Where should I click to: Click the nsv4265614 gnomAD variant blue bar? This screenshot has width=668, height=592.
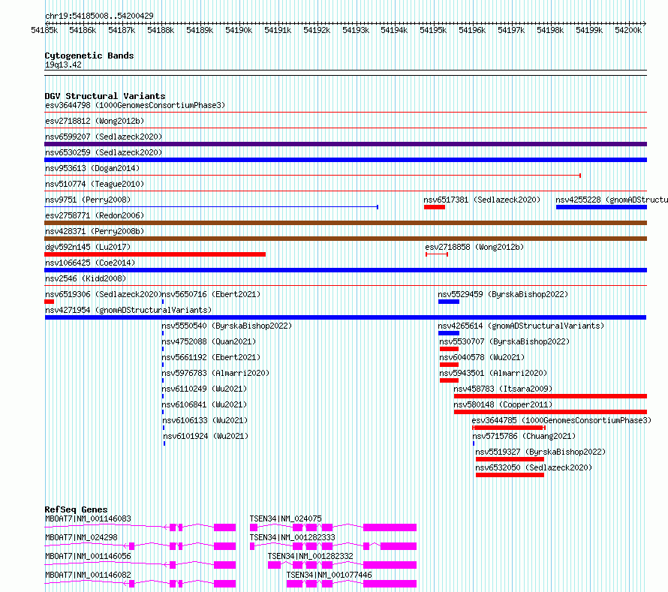click(x=449, y=333)
